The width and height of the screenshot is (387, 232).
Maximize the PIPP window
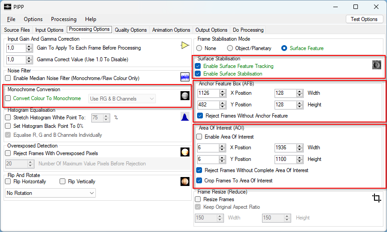point(356,7)
